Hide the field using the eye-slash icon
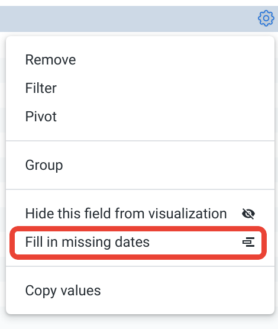This screenshot has width=278, height=329. click(x=248, y=214)
